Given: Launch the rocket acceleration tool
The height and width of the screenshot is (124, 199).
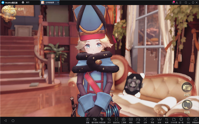Looking at the screenshot, I should point(102,120).
